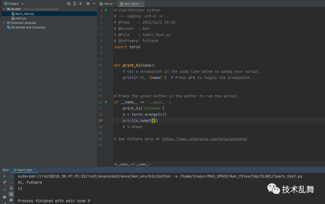Click the "print_hi('PyCharm')" call line
The height and width of the screenshot is (204, 325).
click(144, 108)
